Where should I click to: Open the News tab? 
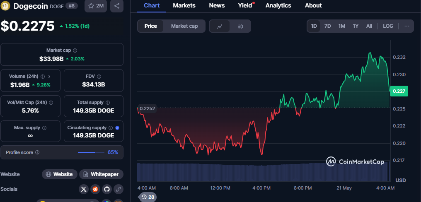click(217, 5)
